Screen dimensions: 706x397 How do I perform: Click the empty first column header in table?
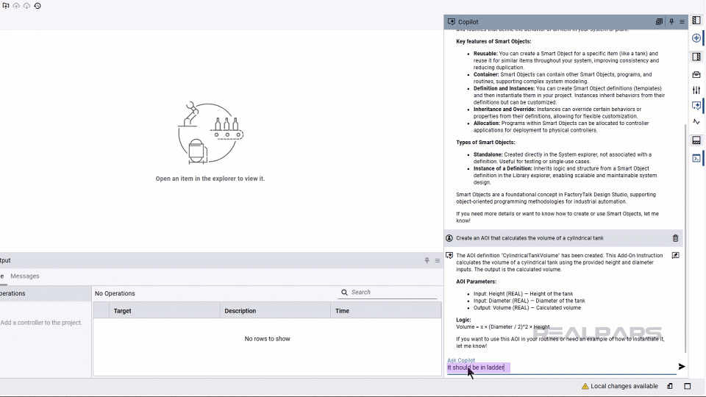click(x=101, y=310)
